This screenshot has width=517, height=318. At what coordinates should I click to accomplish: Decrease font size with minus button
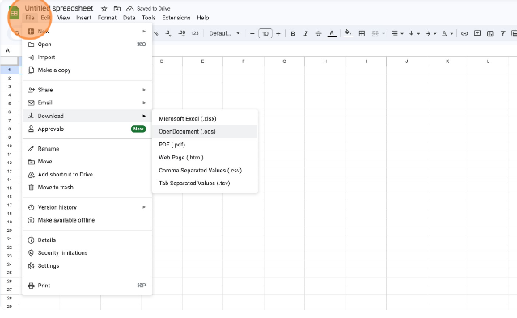click(x=252, y=34)
